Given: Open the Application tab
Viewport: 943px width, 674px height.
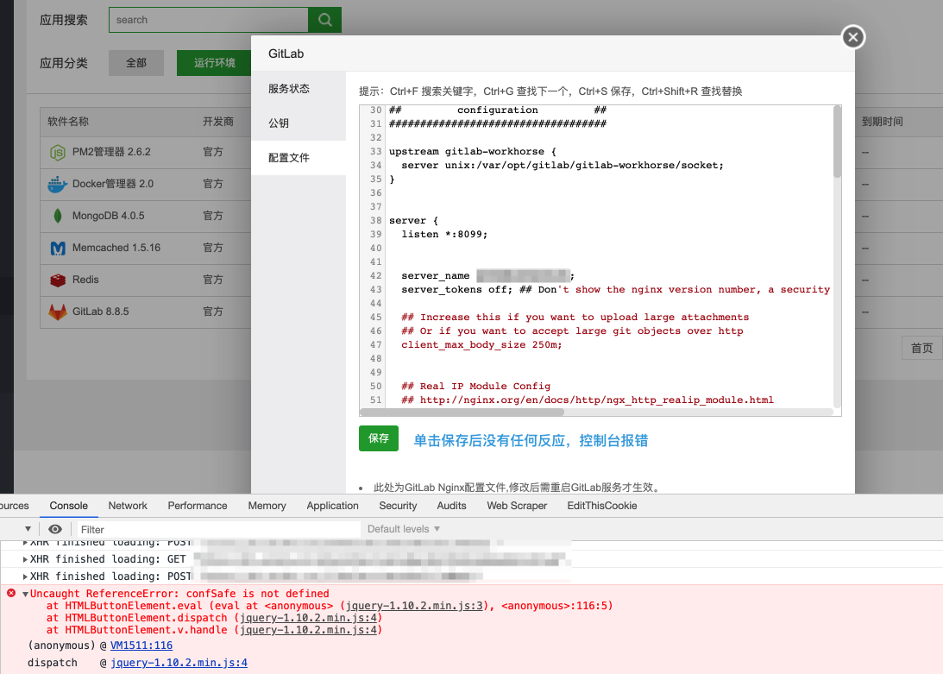Looking at the screenshot, I should (332, 506).
